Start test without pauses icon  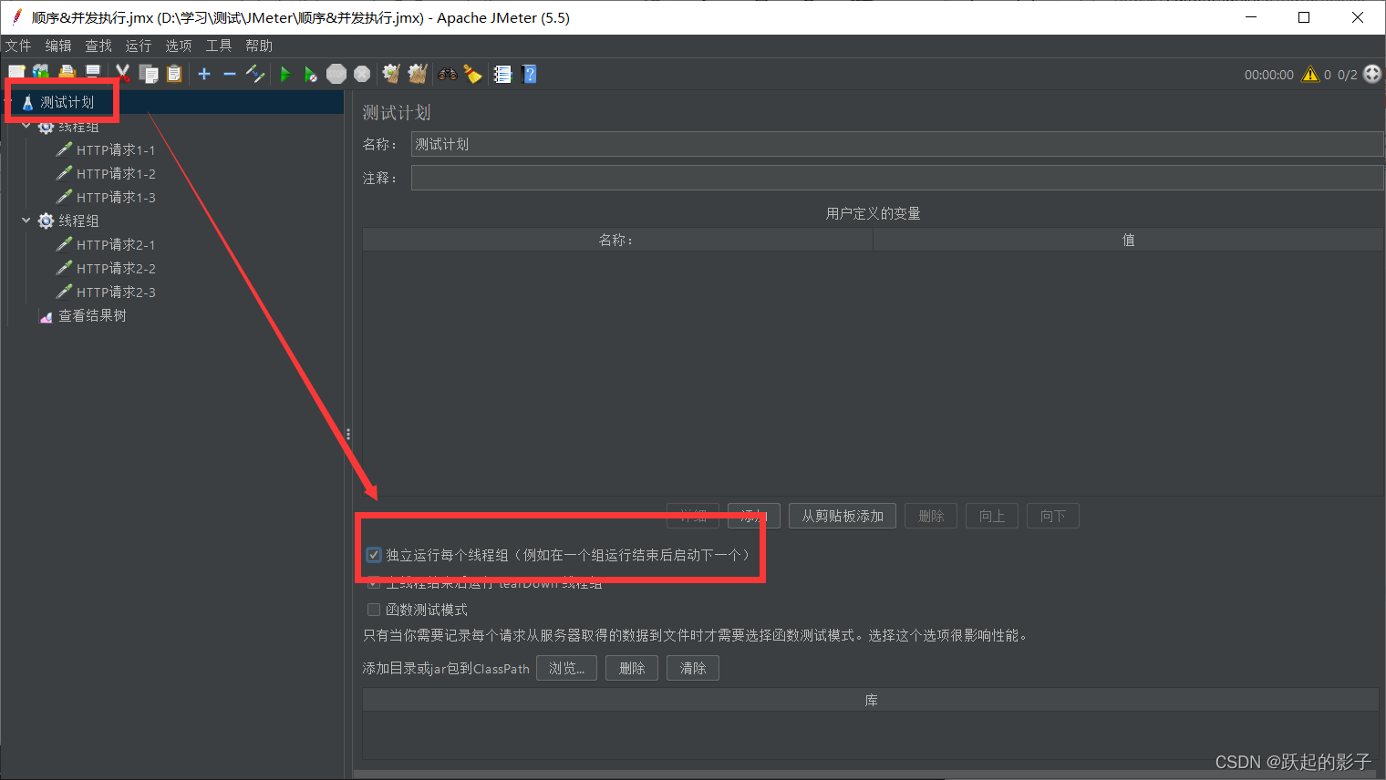point(311,74)
